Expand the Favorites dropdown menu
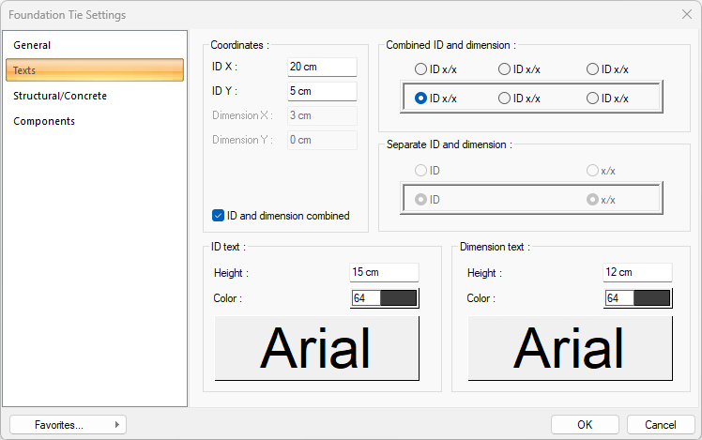 coord(68,425)
